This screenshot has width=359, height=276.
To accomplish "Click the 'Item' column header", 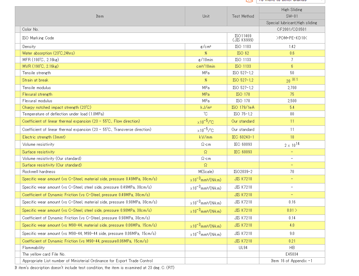I will tap(100, 16).
